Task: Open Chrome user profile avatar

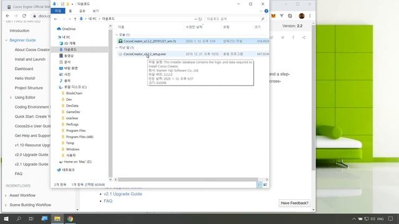Action: click(302, 16)
